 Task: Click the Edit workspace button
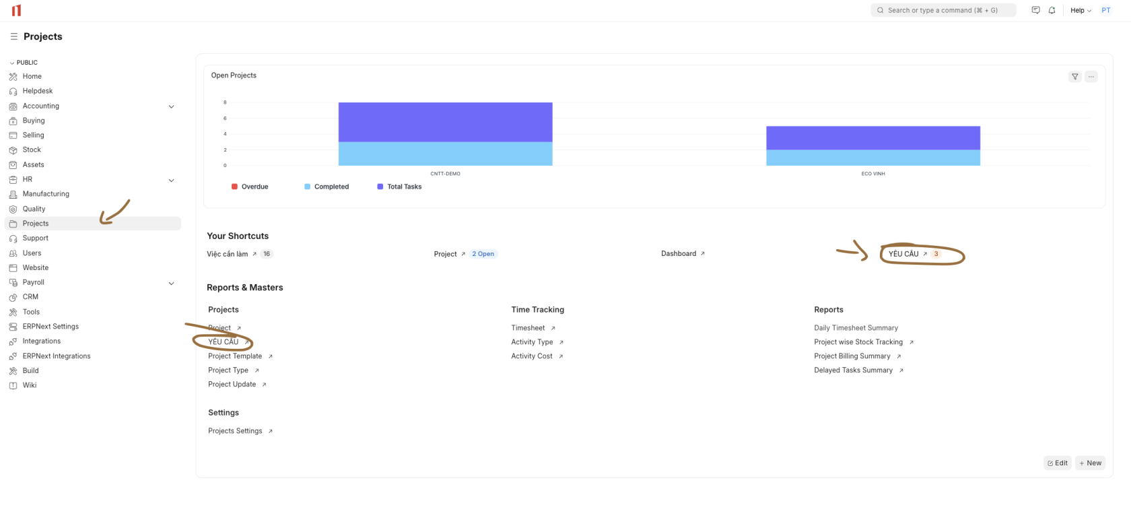click(x=1057, y=463)
